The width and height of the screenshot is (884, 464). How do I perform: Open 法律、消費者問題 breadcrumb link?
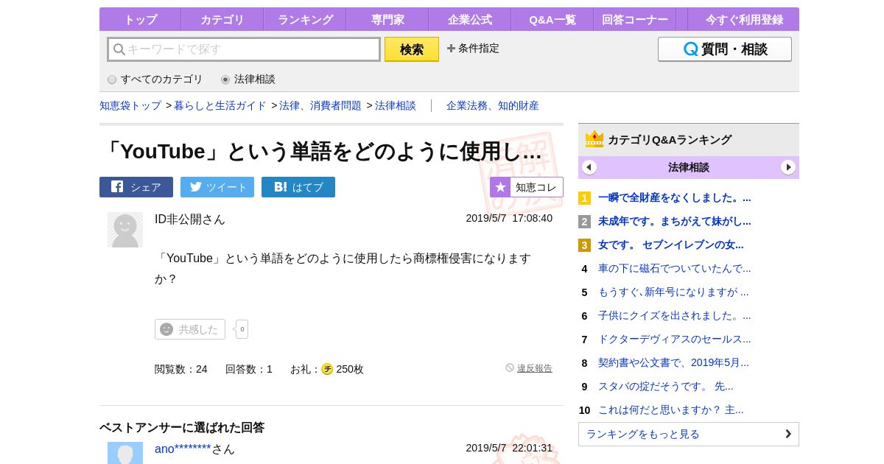(320, 105)
